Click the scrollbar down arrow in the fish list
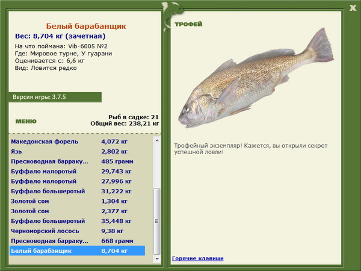Screen dimensions: 361x271 click(157, 259)
